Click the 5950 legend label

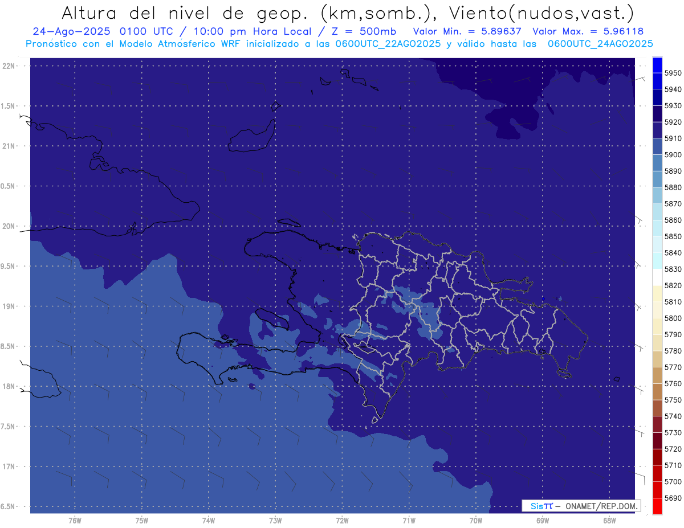pyautogui.click(x=673, y=73)
